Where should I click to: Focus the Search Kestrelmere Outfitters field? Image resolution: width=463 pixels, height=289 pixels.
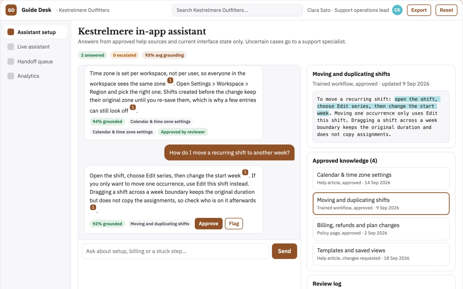click(237, 10)
